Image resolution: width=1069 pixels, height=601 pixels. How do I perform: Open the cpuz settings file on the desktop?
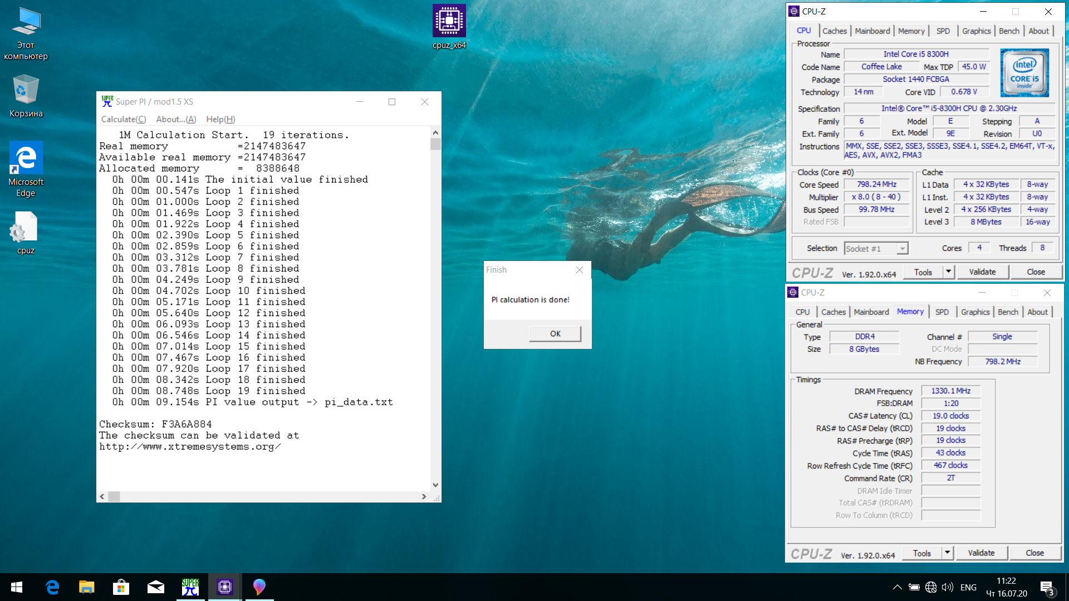pos(26,233)
